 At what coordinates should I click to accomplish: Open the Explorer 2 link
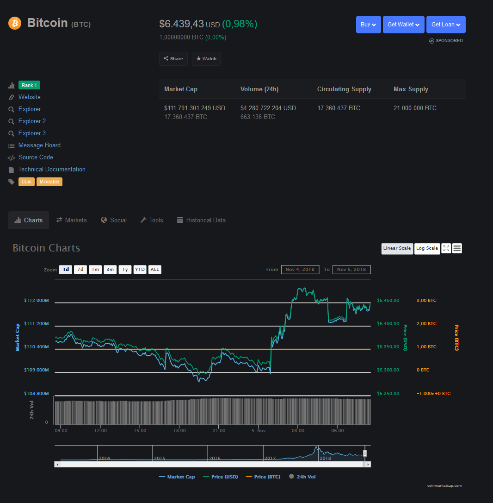(x=32, y=121)
